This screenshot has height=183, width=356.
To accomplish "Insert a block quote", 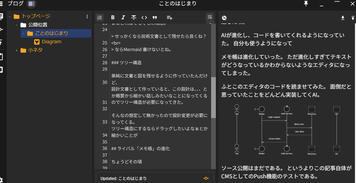I will [155, 18].
